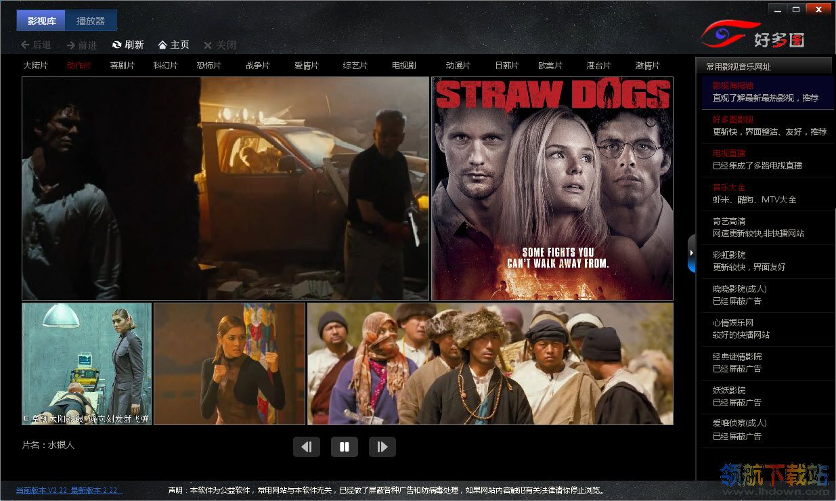Click the 常用影视音乐网址 panel header
Image resolution: width=836 pixels, height=501 pixels.
coord(764,66)
